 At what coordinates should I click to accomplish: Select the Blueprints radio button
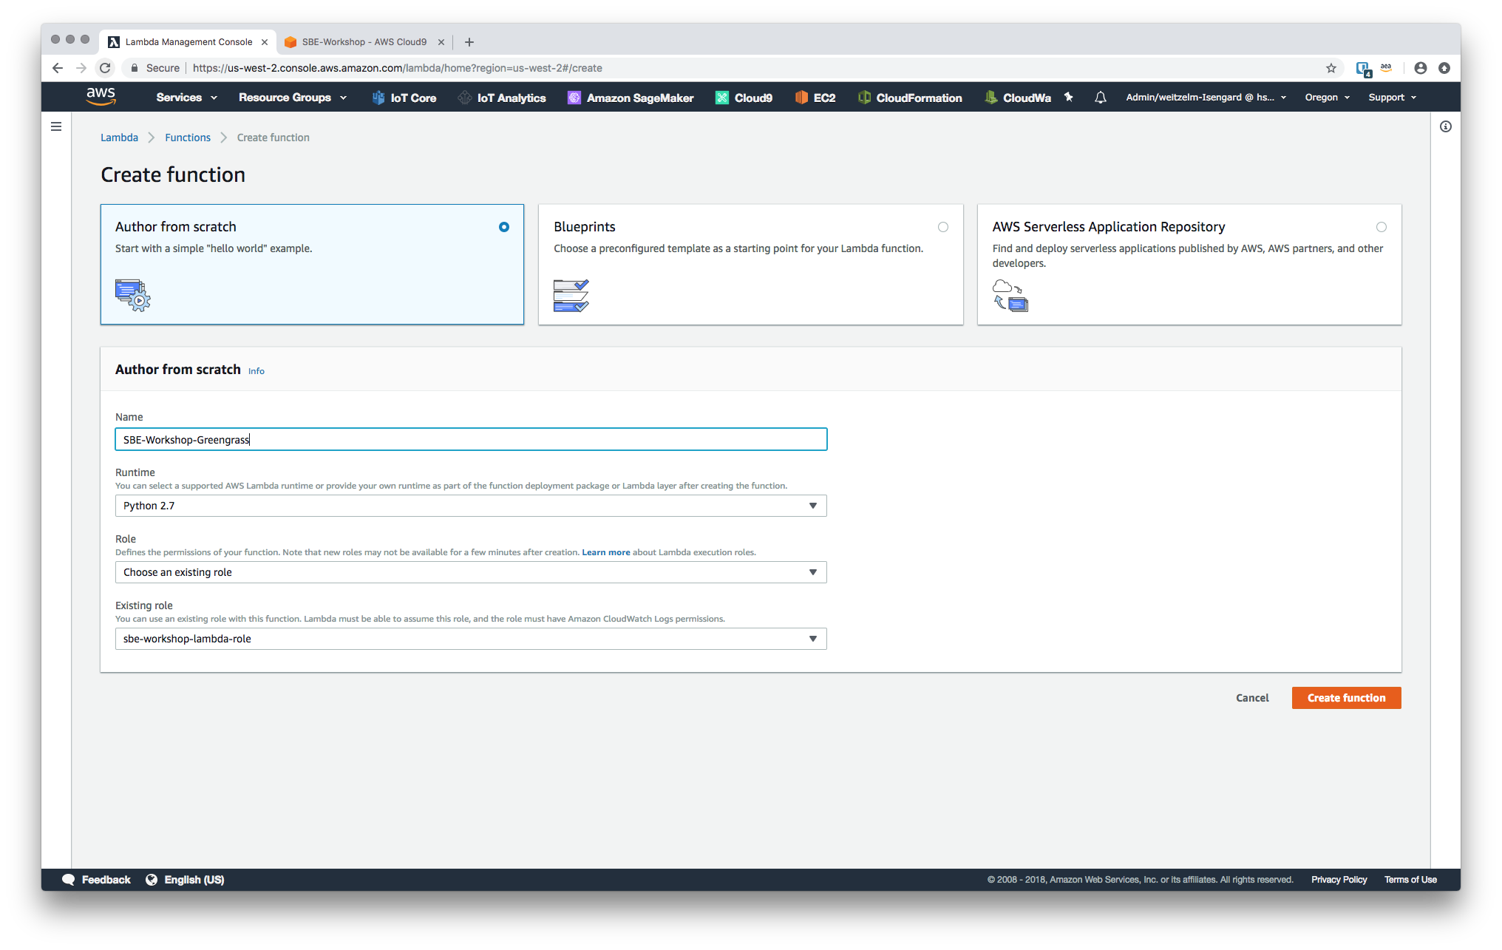[x=943, y=227]
